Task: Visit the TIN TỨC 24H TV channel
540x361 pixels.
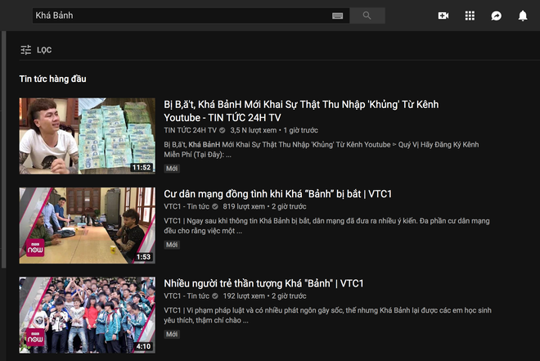Action: coord(190,130)
